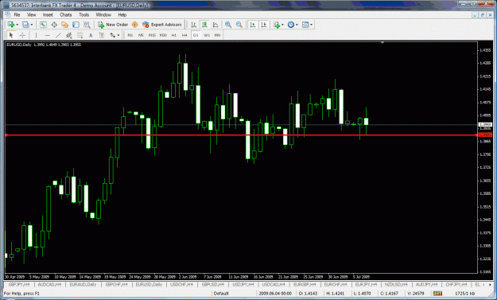The height and width of the screenshot is (300, 497).
Task: Switch chart to Line Chart mode
Action: click(215, 25)
